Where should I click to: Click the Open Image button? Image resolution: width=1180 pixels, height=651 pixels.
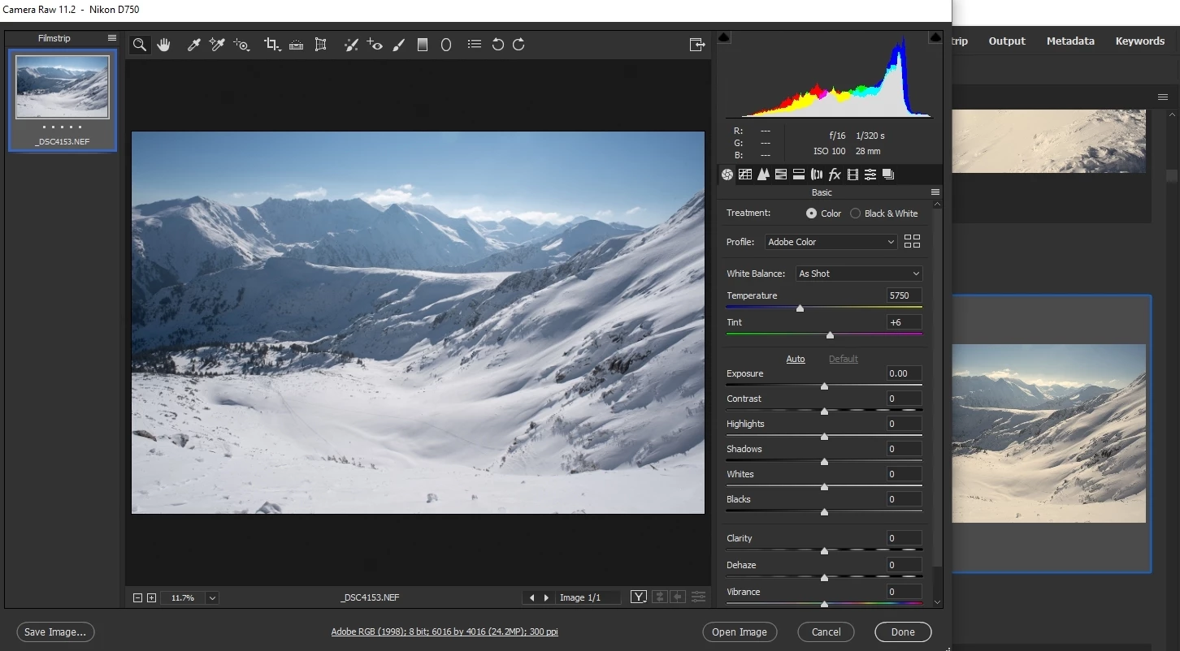pos(740,632)
